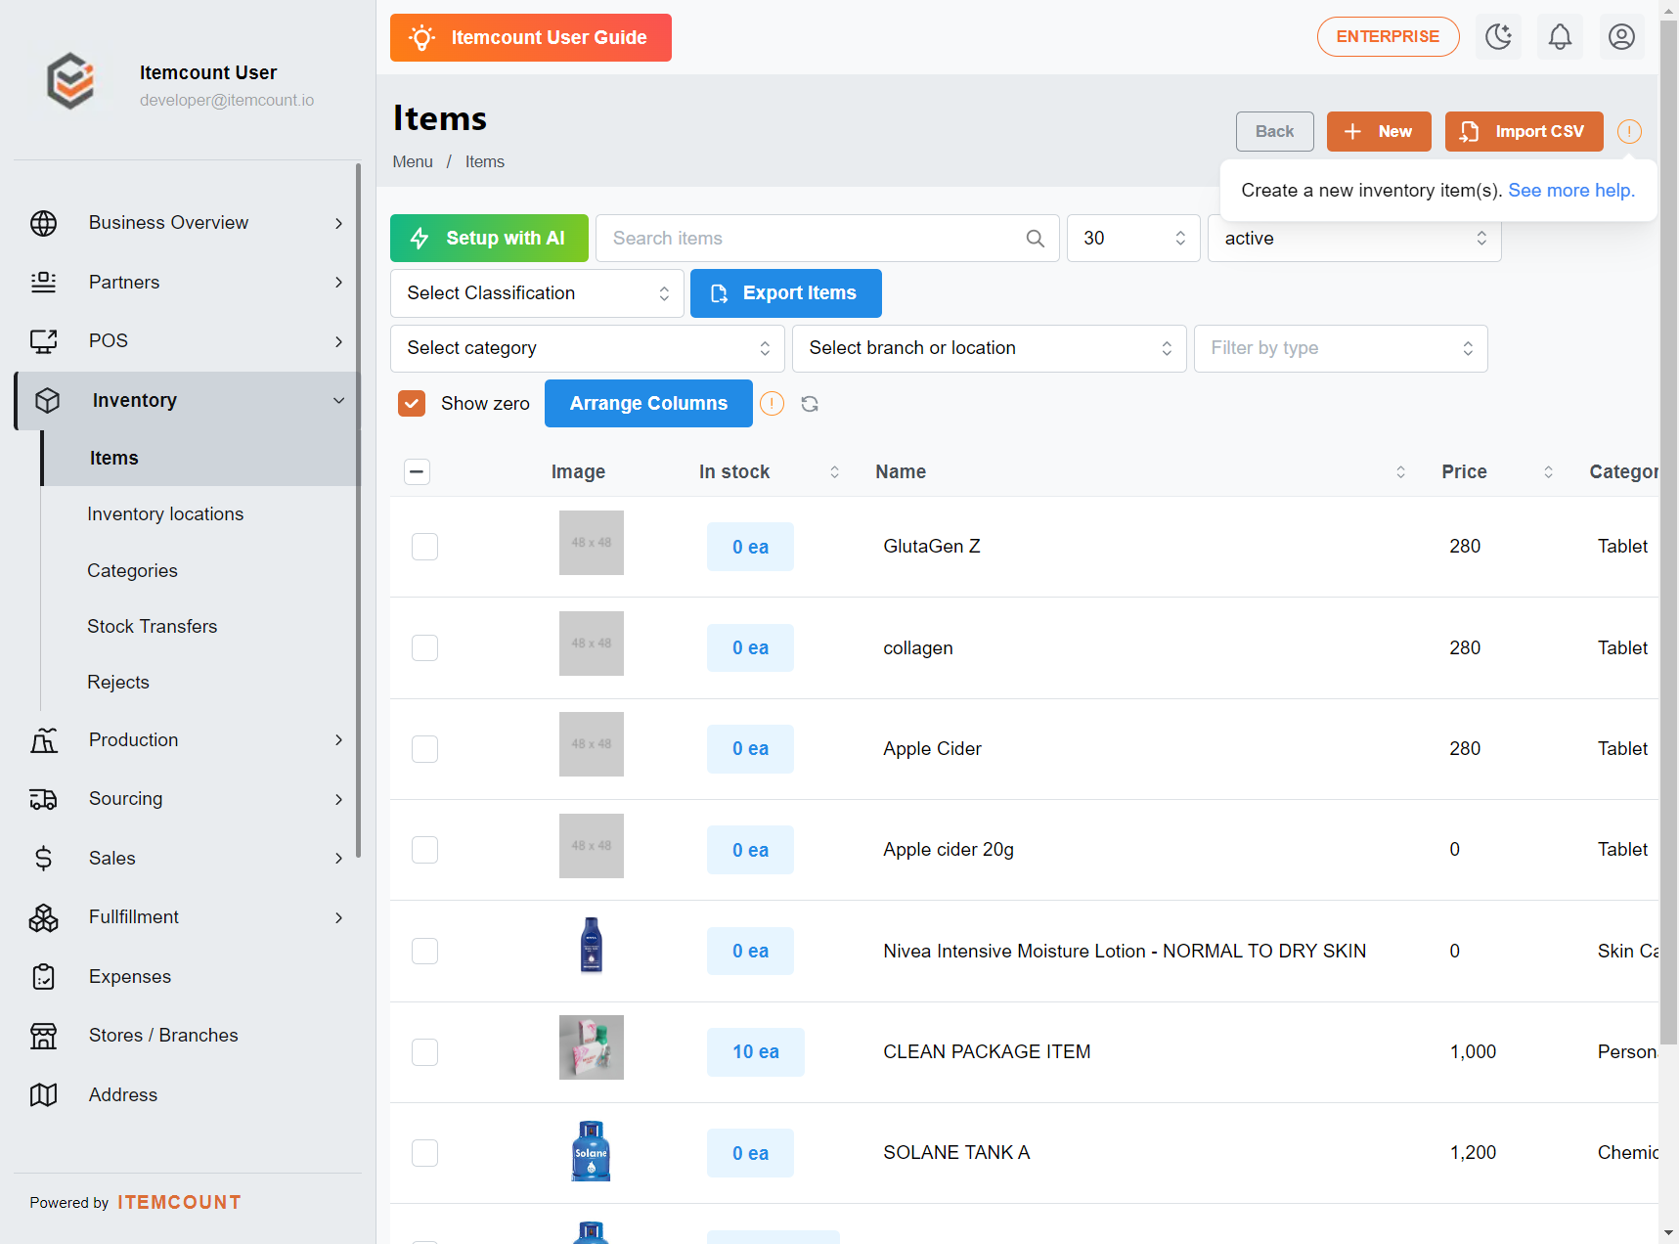Click the Menu breadcrumb link
The image size is (1679, 1244).
(x=413, y=162)
